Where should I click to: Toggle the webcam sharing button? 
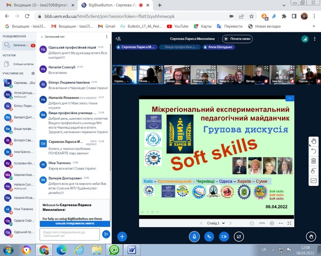[x=224, y=236]
